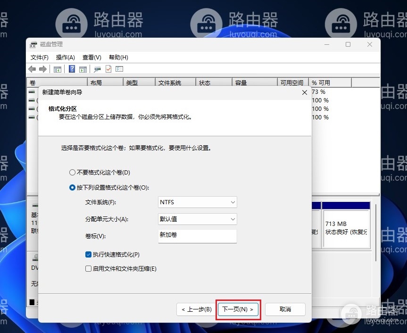The image size is (407, 333).
Task: Click the show/hide action pane icon
Action: pyautogui.click(x=83, y=69)
